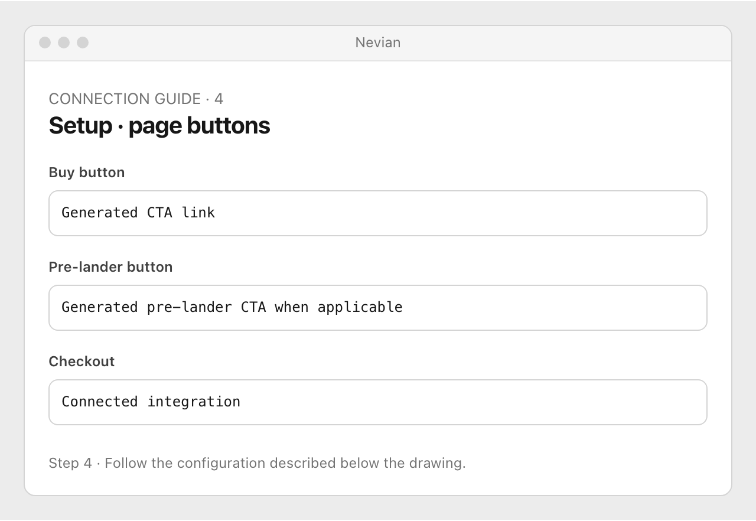Click the Nevian window title

pyautogui.click(x=378, y=43)
